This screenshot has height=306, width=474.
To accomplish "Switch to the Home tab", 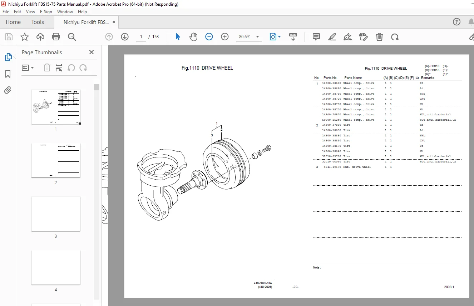I will coord(13,22).
